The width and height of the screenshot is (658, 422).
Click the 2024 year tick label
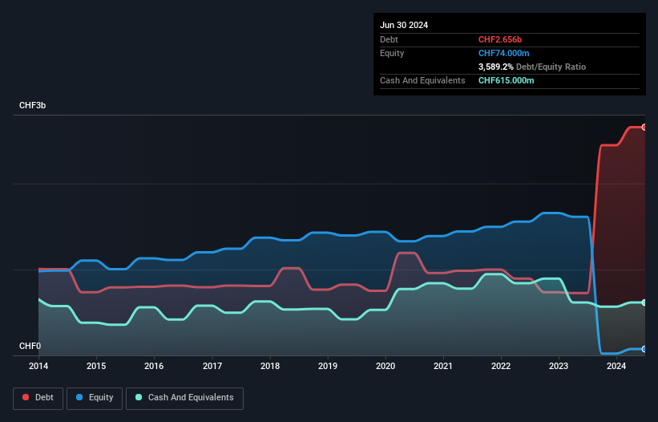click(616, 367)
